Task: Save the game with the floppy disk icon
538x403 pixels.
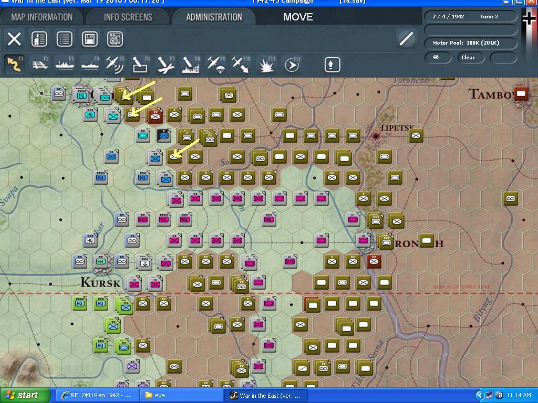Action: click(89, 39)
